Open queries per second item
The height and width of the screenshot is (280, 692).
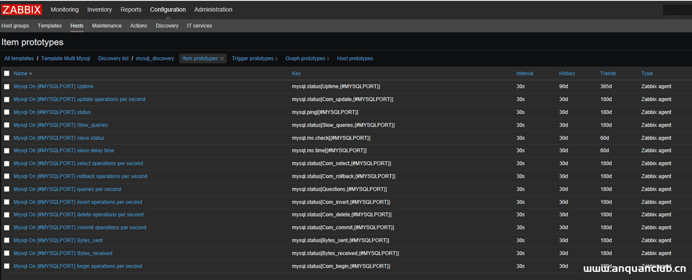coord(67,189)
